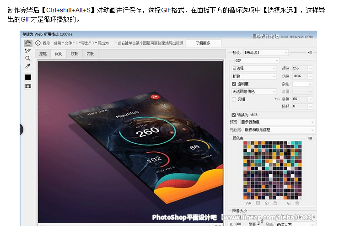Click the 存储为 Web 所用格式 title bar text
Viewport: 339px width, 226px height.
click(47, 34)
